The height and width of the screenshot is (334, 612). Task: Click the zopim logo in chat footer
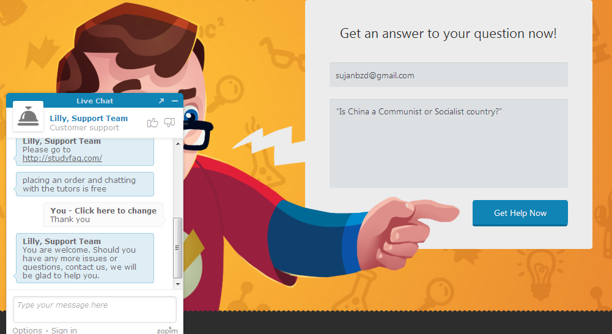167,330
